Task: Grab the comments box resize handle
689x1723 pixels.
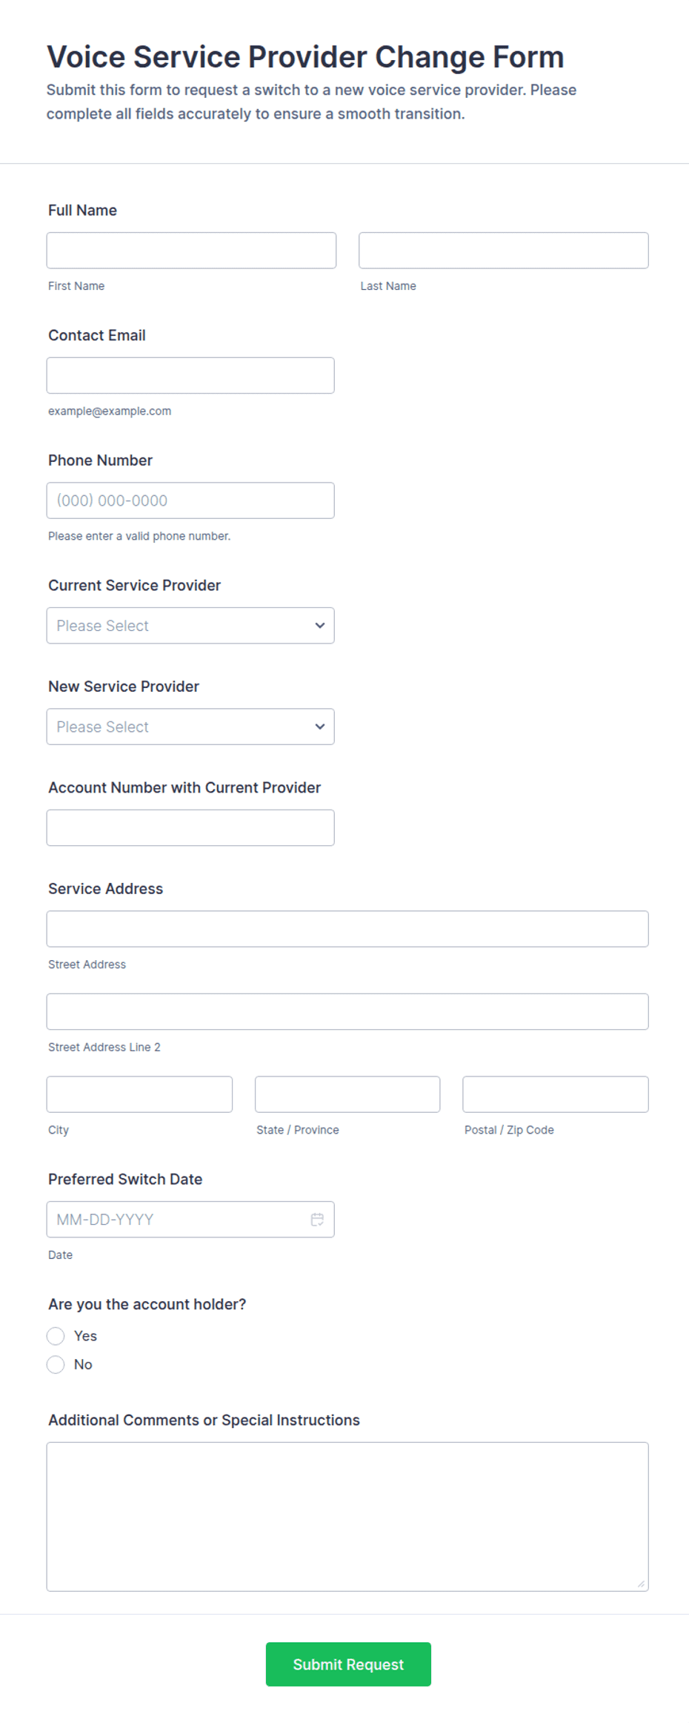Action: pyautogui.click(x=641, y=1584)
